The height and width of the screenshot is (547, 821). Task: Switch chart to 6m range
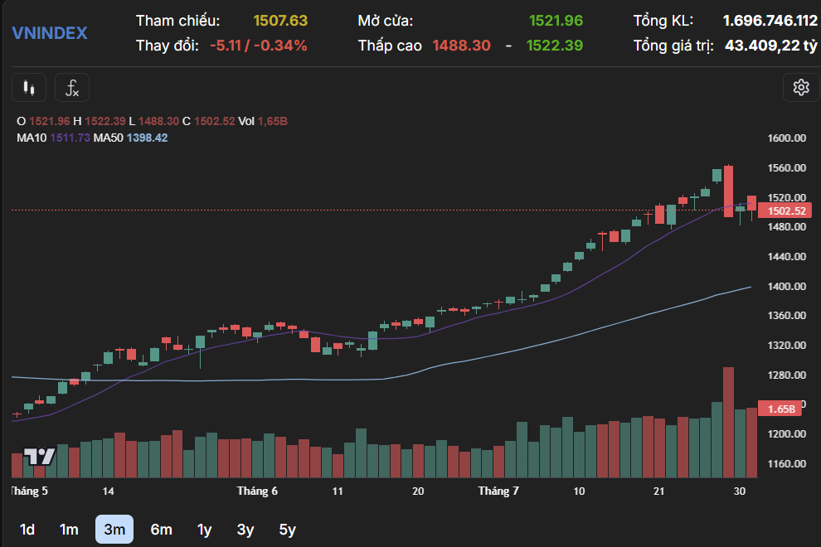(161, 530)
